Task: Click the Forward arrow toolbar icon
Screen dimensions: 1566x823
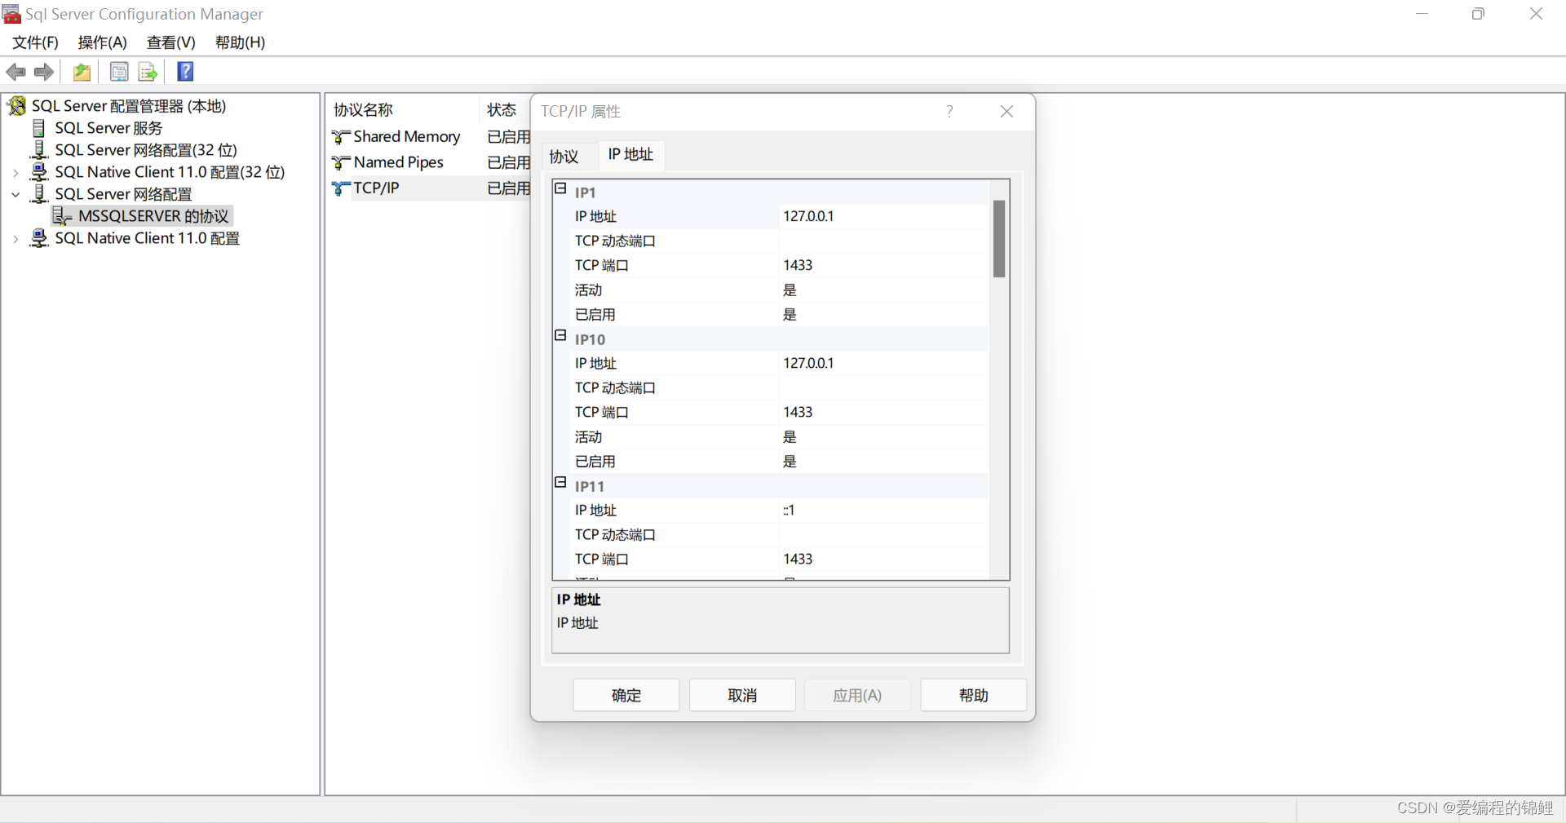Action: pos(44,73)
